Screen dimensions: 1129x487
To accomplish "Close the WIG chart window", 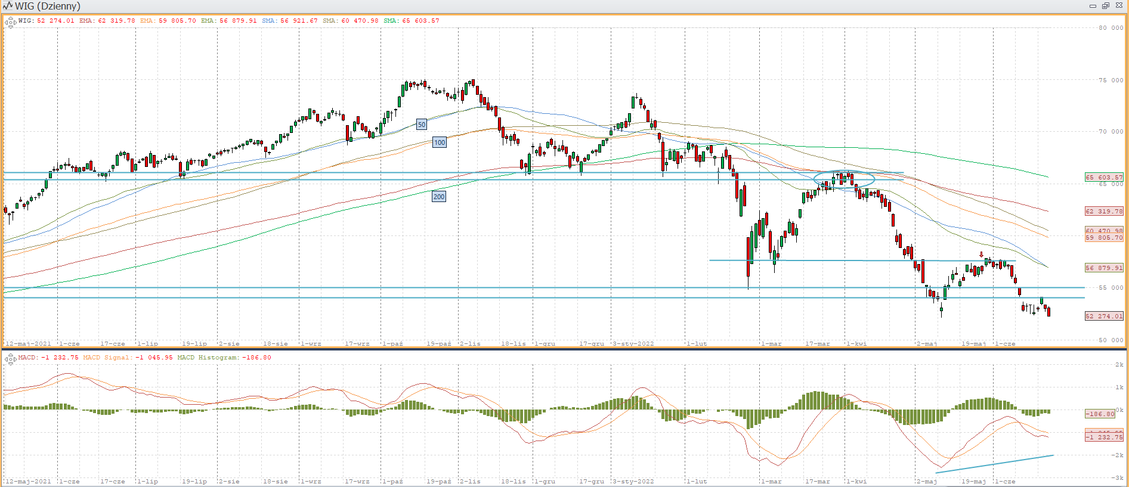I will click(1119, 6).
